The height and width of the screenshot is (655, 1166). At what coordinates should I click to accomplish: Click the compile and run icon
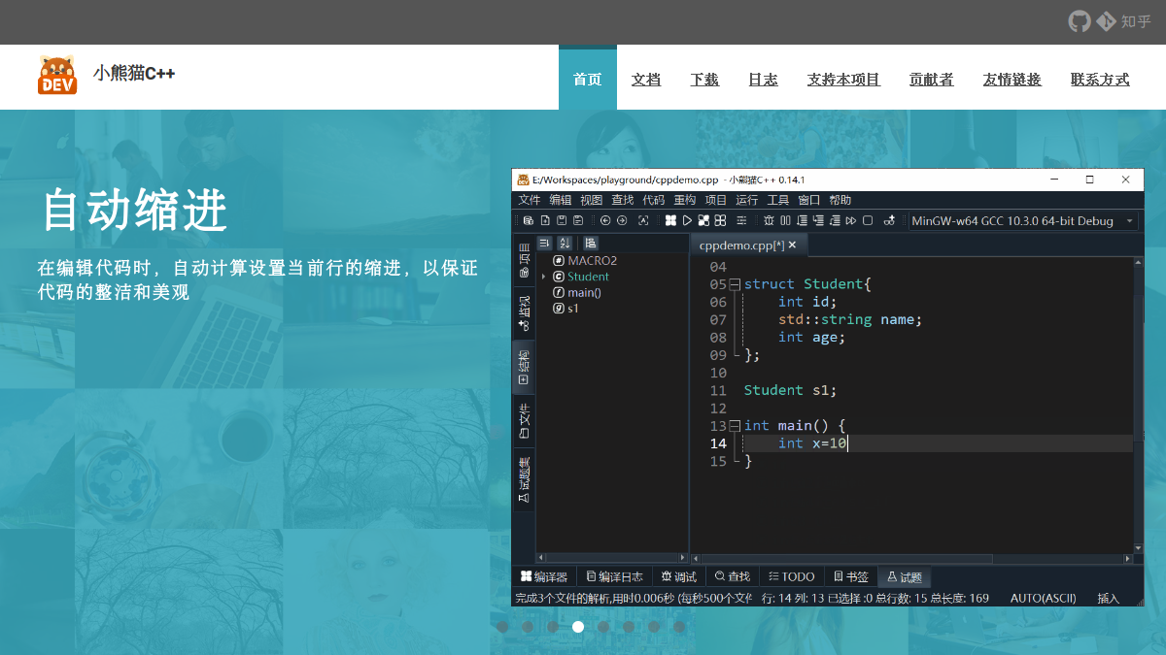coord(703,220)
